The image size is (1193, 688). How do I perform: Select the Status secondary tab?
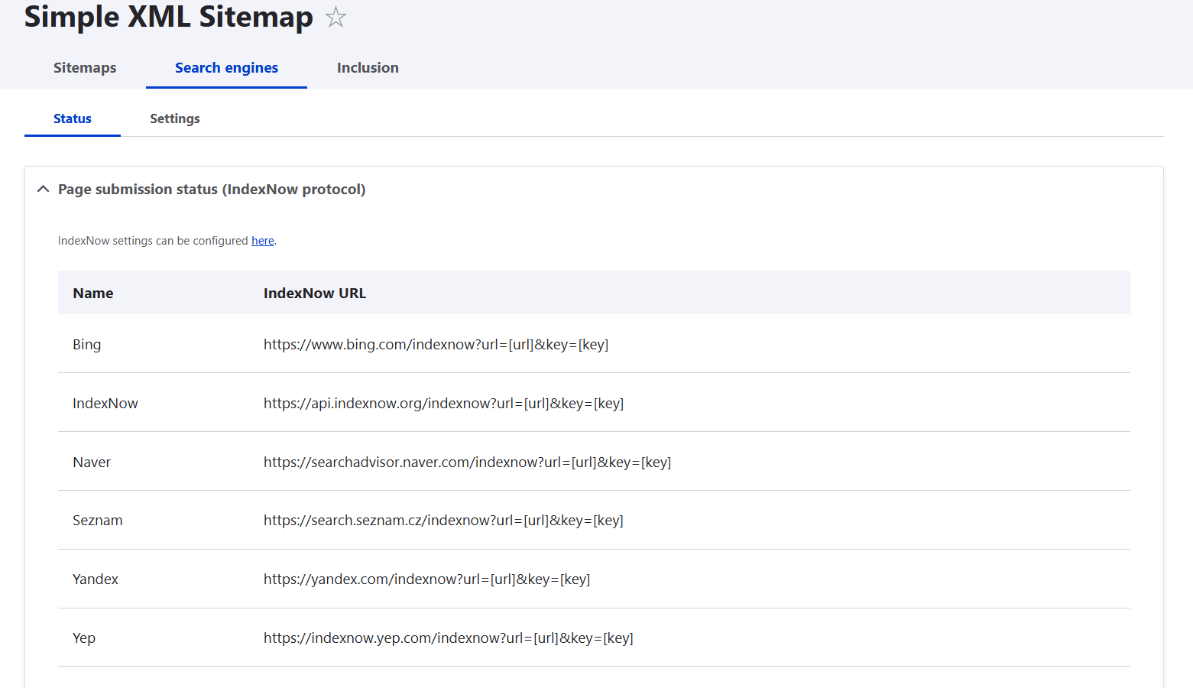pos(72,118)
